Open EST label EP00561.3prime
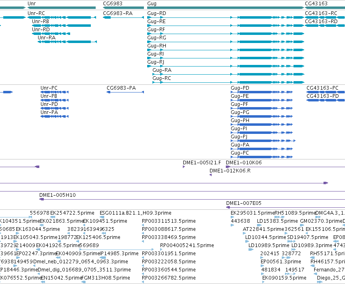 click(x=281, y=262)
